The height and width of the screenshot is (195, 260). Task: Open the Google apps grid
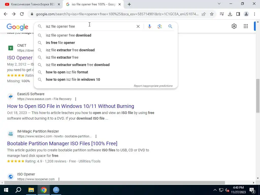246,26
